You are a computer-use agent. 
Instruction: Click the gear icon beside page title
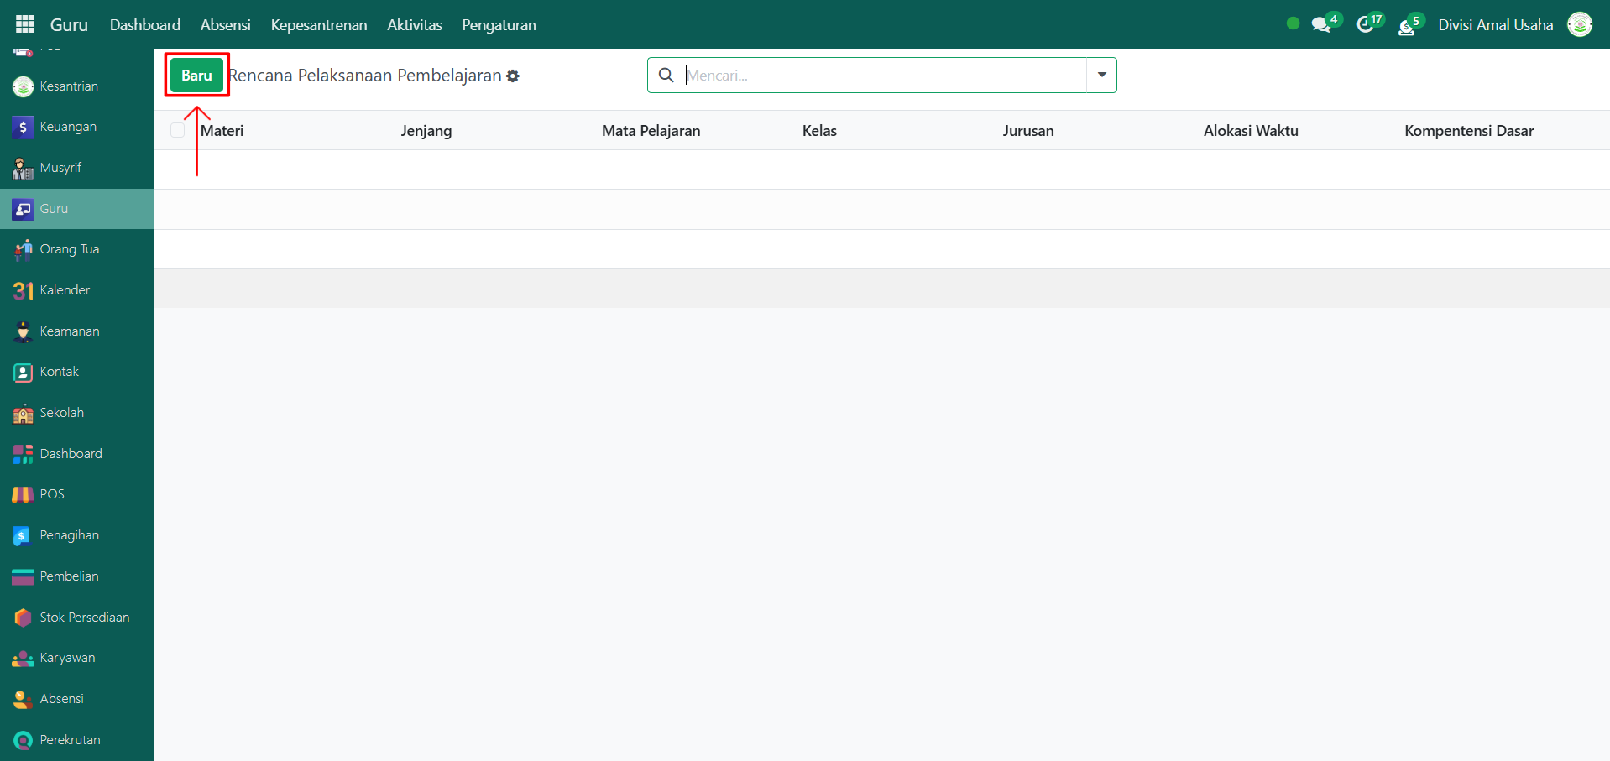[x=513, y=76]
